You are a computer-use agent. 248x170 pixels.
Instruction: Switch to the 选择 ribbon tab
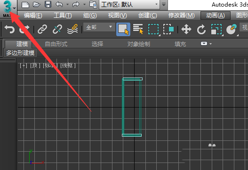point(97,44)
